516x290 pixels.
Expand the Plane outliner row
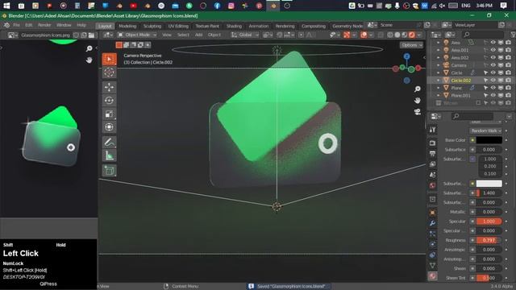point(438,88)
